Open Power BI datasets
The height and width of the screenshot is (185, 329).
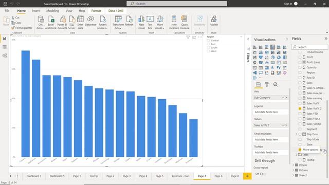(x=62, y=23)
